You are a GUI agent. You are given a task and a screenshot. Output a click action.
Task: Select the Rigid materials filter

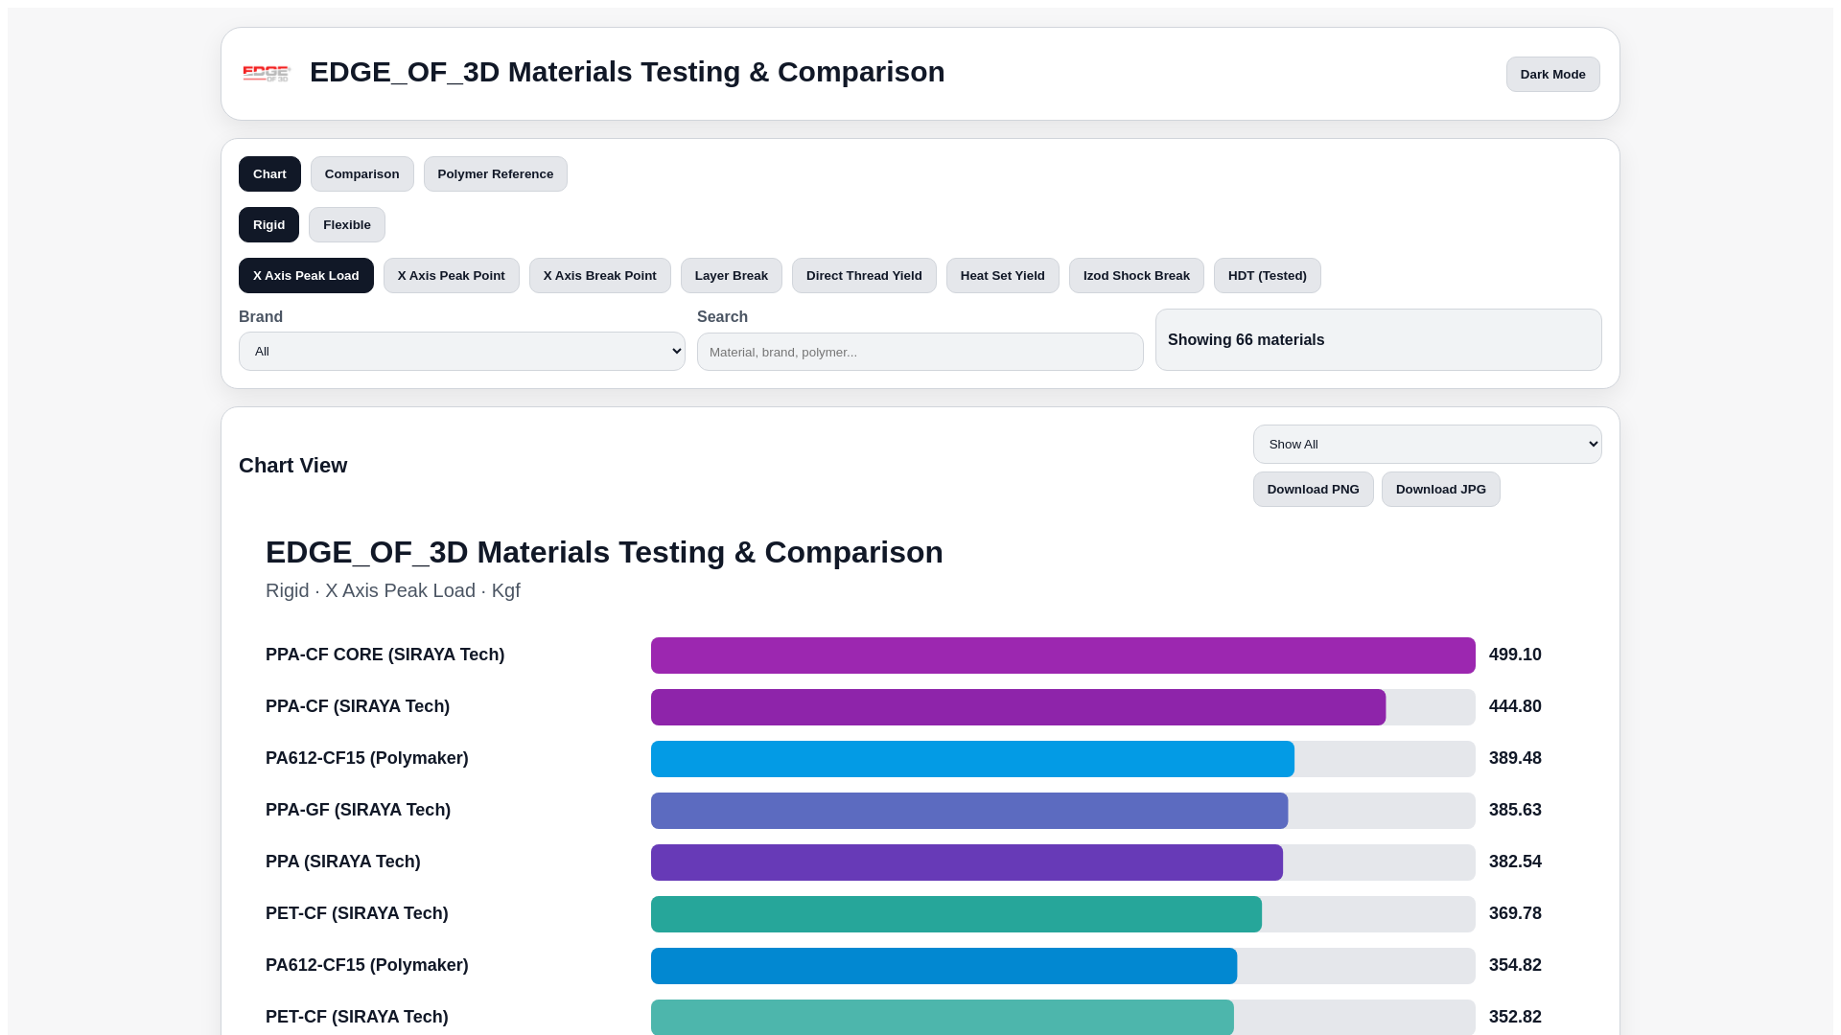tap(268, 224)
